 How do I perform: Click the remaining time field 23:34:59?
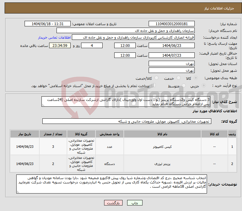pos(60,45)
